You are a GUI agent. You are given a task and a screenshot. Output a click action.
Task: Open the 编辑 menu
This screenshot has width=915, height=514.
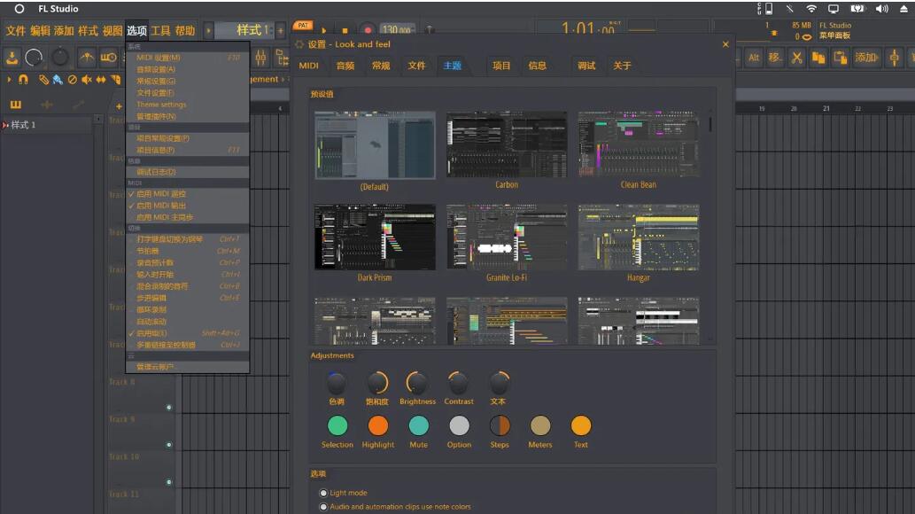click(40, 31)
